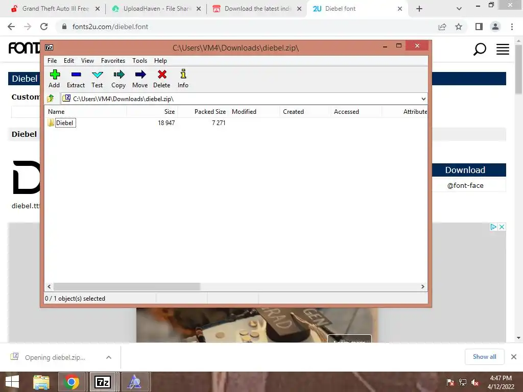Click the horizontal scrollbar left arrow
523x392 pixels.
point(49,286)
